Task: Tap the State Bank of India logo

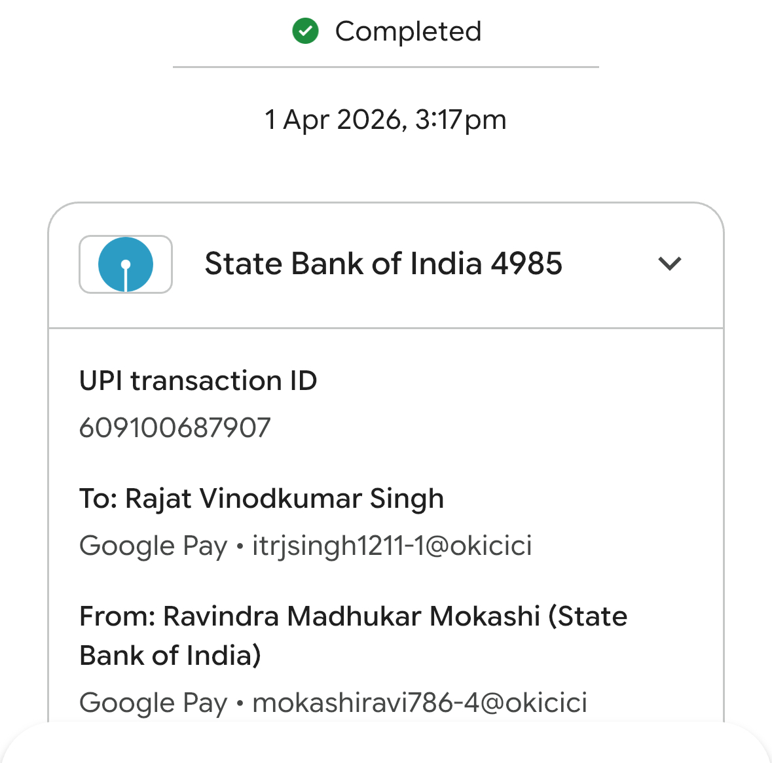Action: [x=126, y=264]
